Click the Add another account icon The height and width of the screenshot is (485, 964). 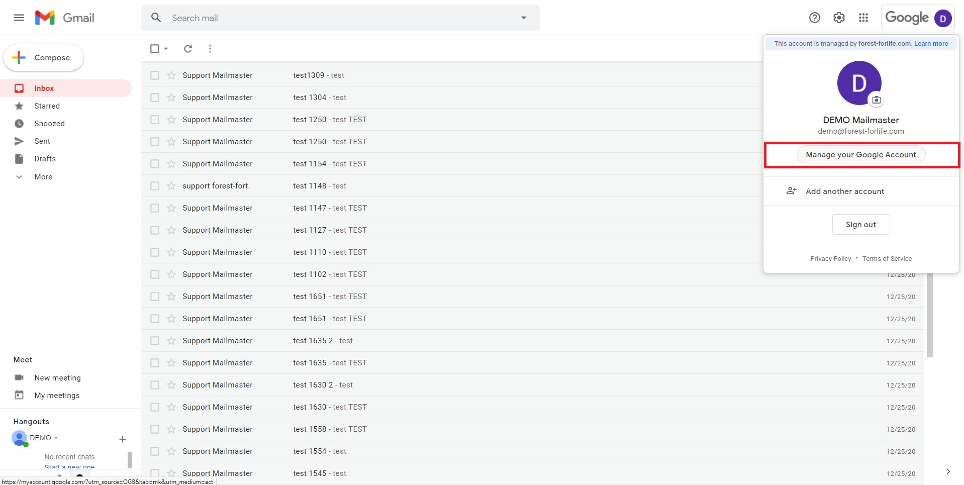click(x=792, y=191)
